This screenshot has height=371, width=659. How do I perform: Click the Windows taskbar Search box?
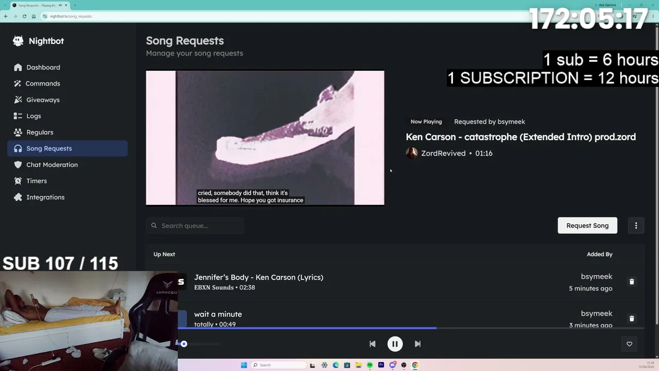click(x=279, y=365)
